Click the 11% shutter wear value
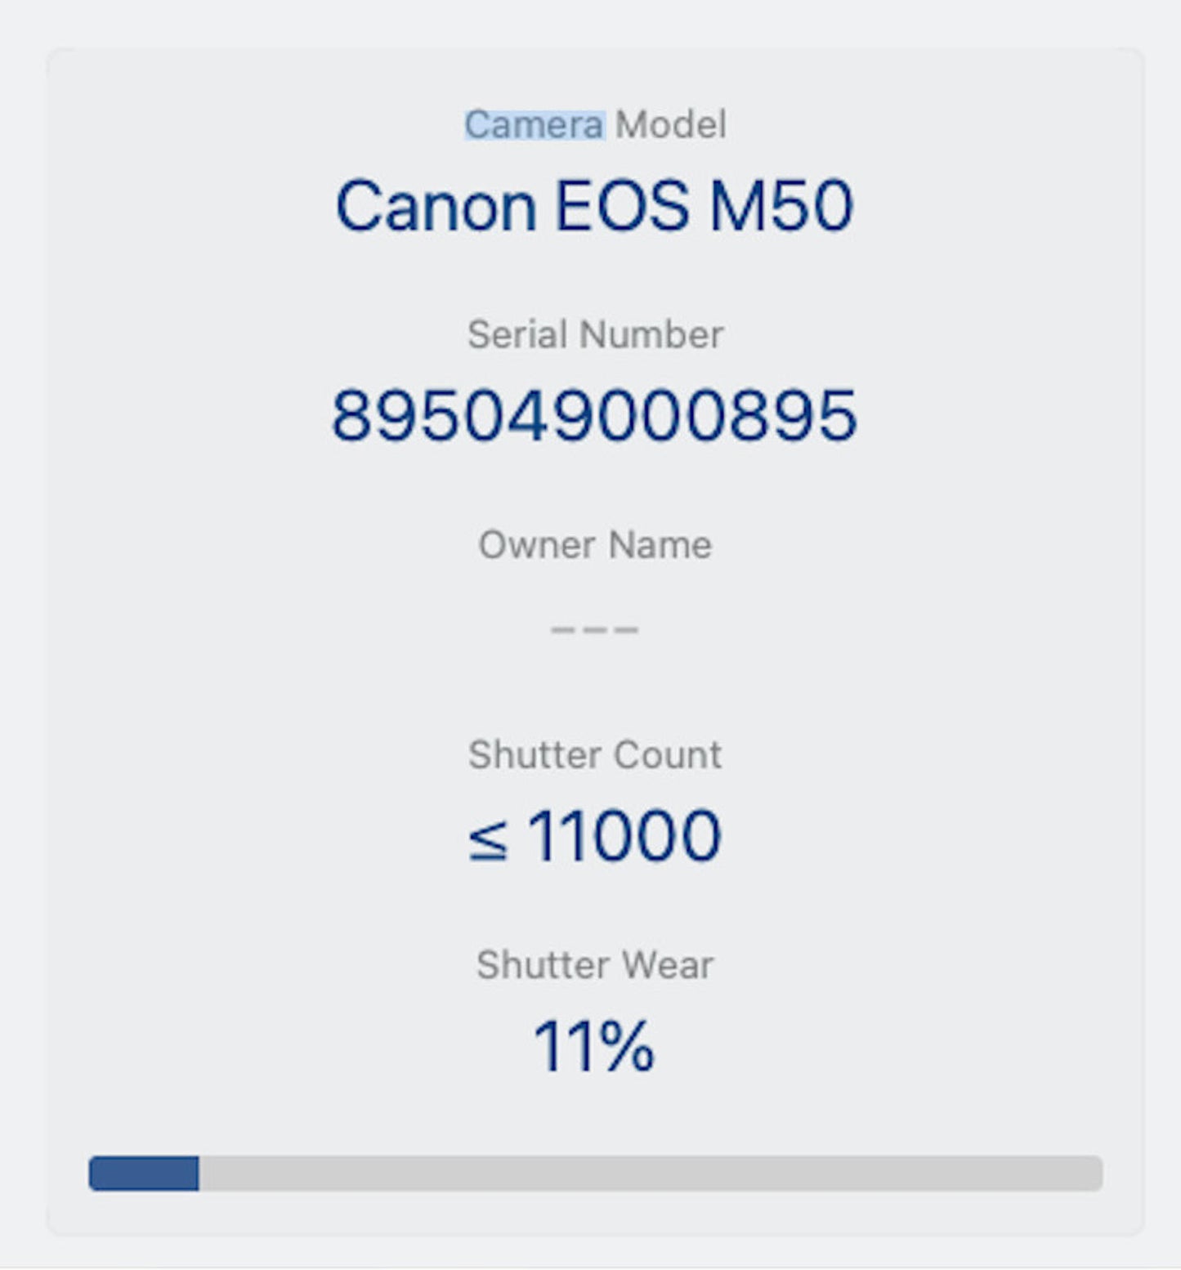The width and height of the screenshot is (1181, 1270). [594, 1046]
